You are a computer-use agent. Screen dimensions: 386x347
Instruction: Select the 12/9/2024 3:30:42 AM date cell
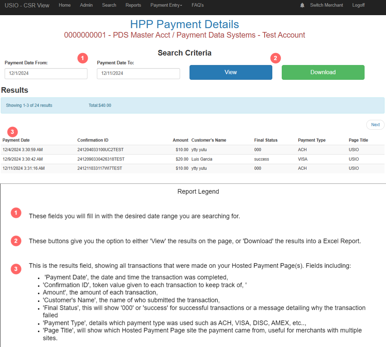click(23, 159)
